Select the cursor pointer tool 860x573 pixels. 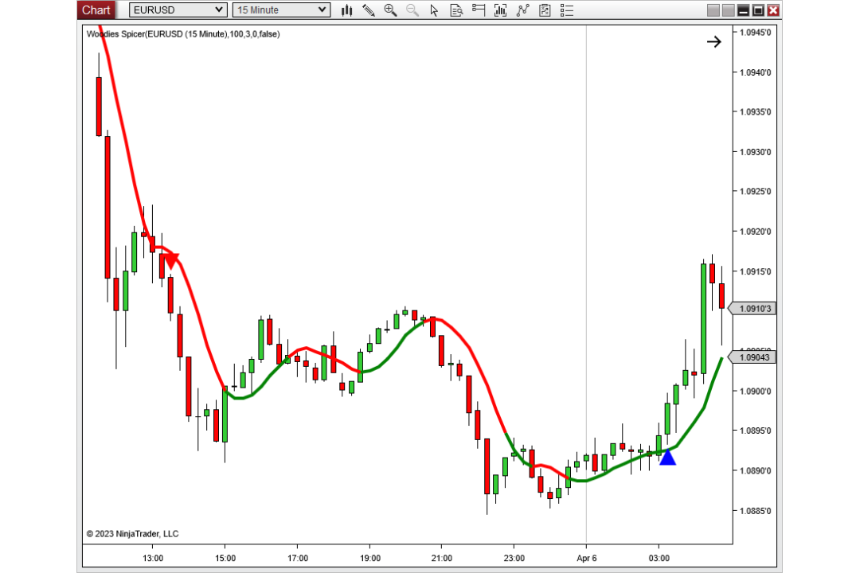coord(435,10)
